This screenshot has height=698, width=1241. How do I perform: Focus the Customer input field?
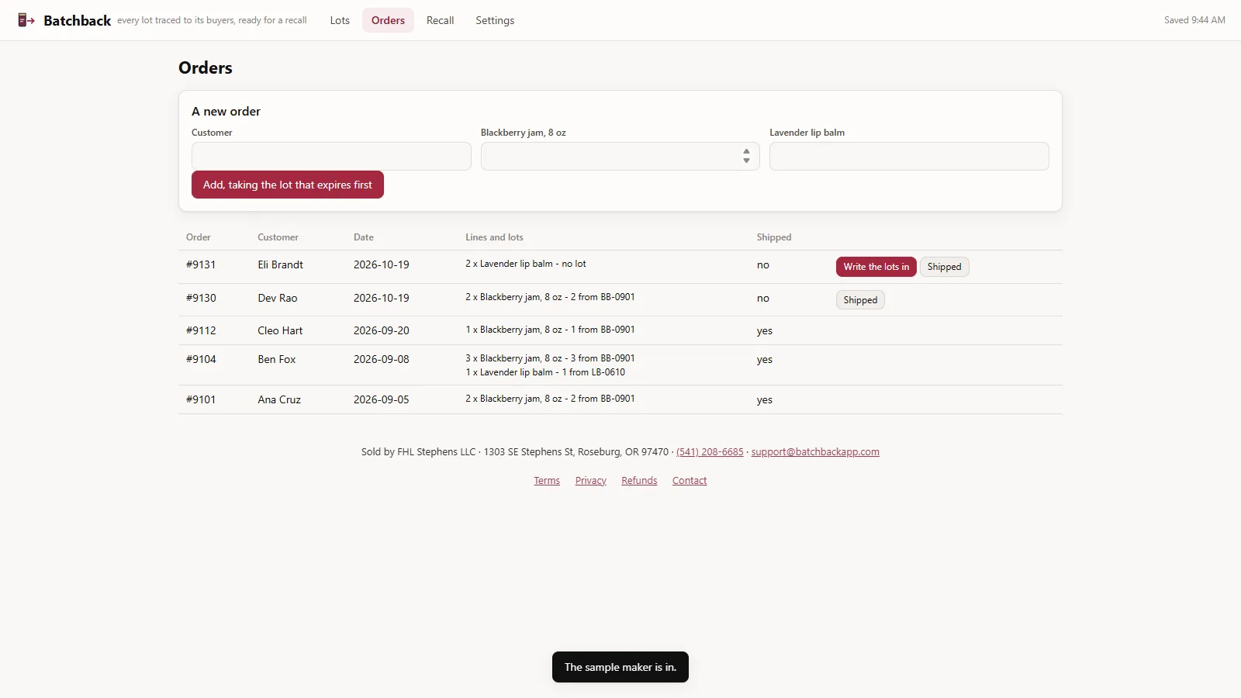point(331,156)
